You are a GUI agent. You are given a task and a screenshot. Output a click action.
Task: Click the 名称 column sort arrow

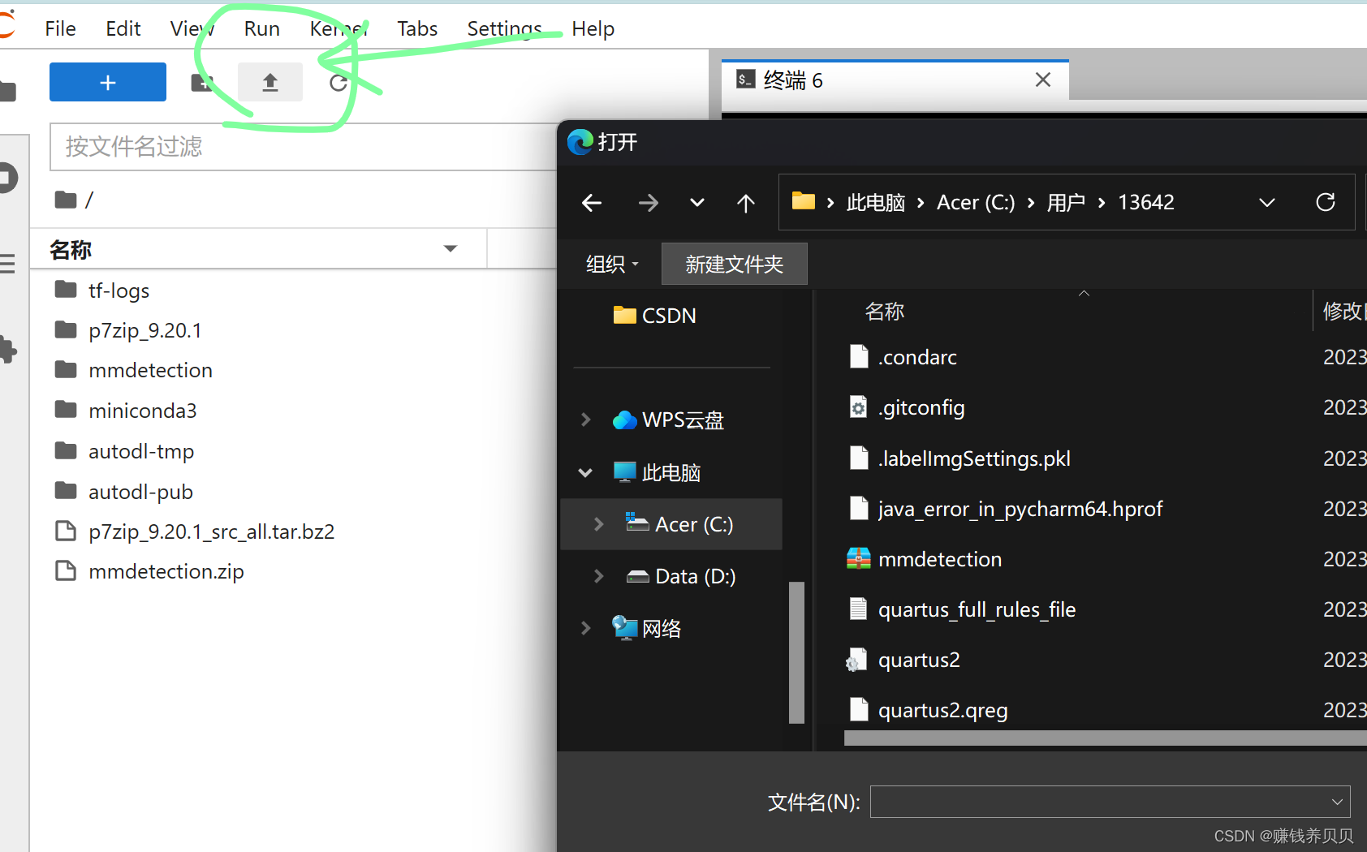coord(451,249)
